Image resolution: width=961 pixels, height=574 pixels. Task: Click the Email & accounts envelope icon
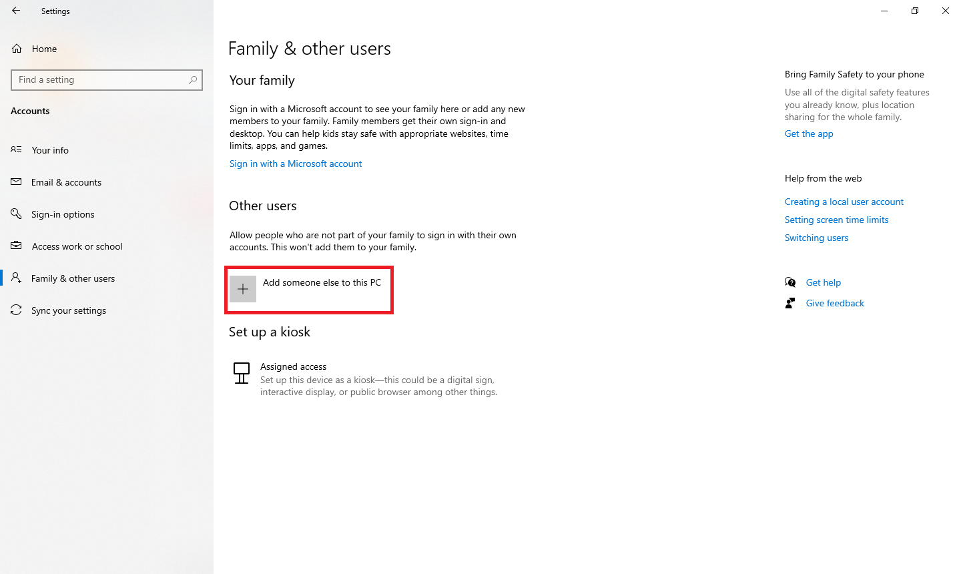pyautogui.click(x=16, y=182)
